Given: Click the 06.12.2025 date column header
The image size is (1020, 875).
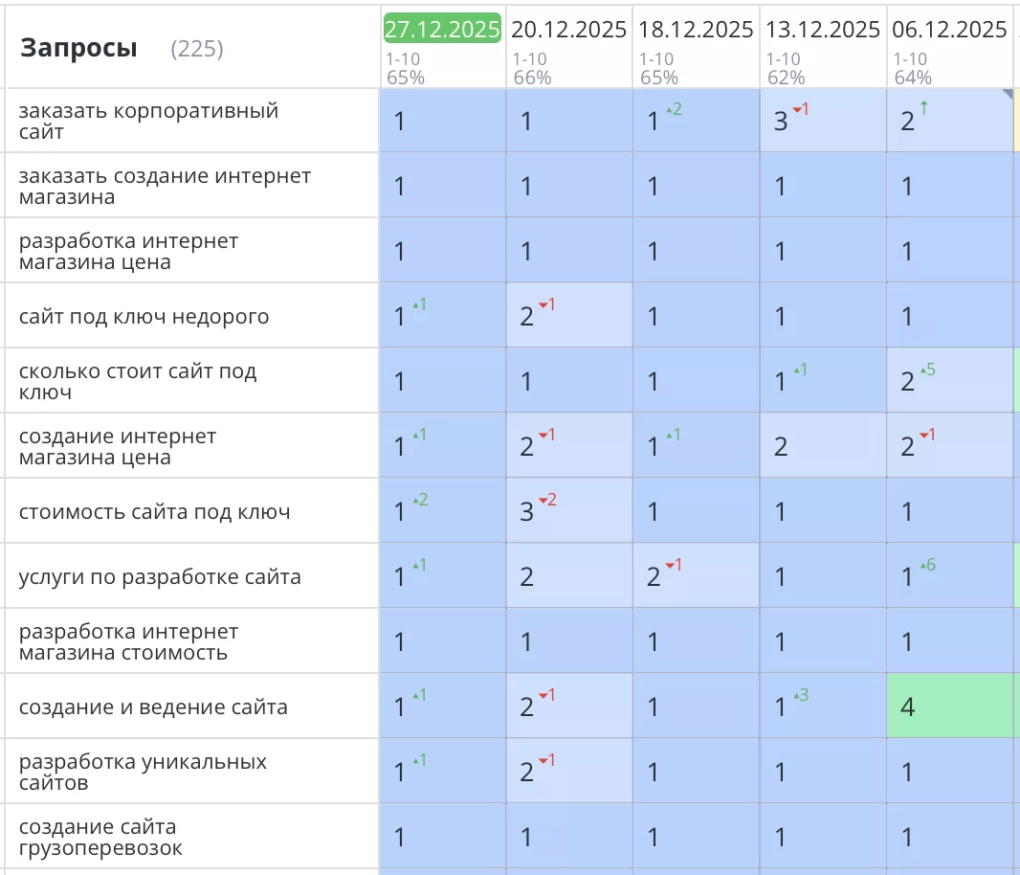Looking at the screenshot, I should 949,30.
